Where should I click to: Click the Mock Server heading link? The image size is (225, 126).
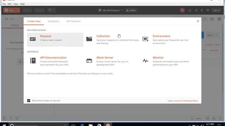coord(105,57)
